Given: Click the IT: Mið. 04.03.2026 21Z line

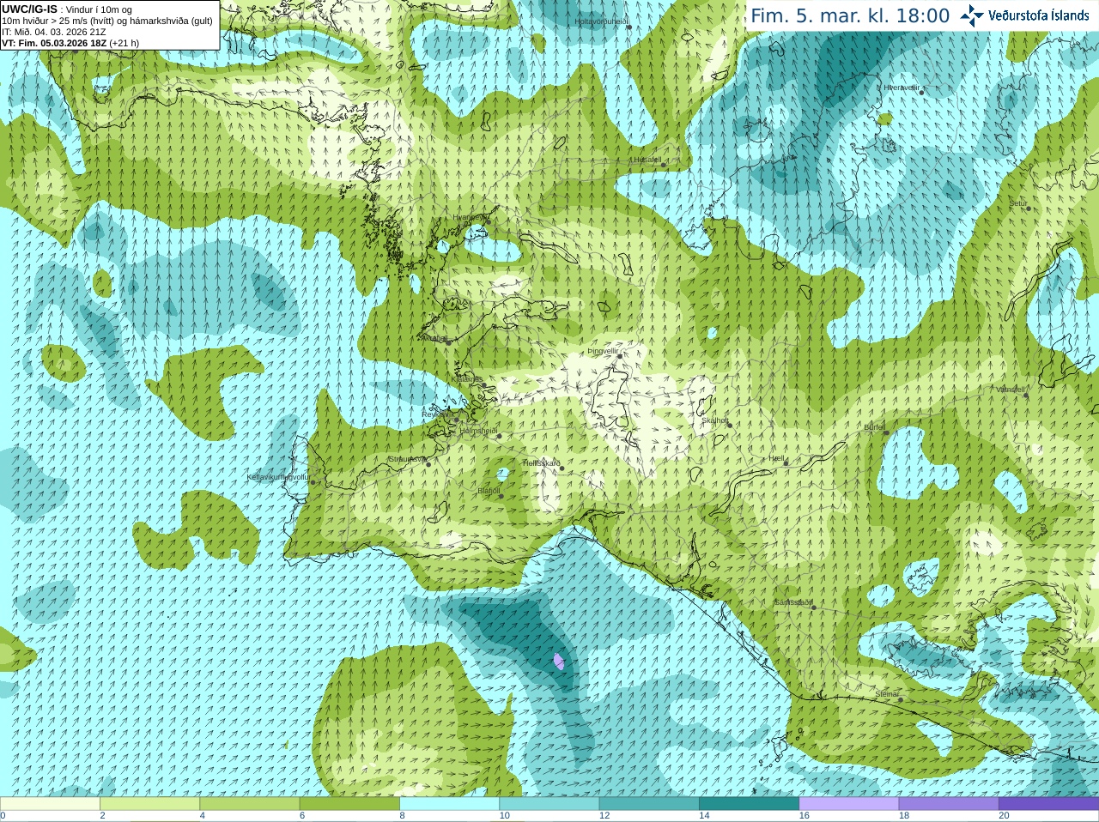Looking at the screenshot, I should tap(54, 32).
